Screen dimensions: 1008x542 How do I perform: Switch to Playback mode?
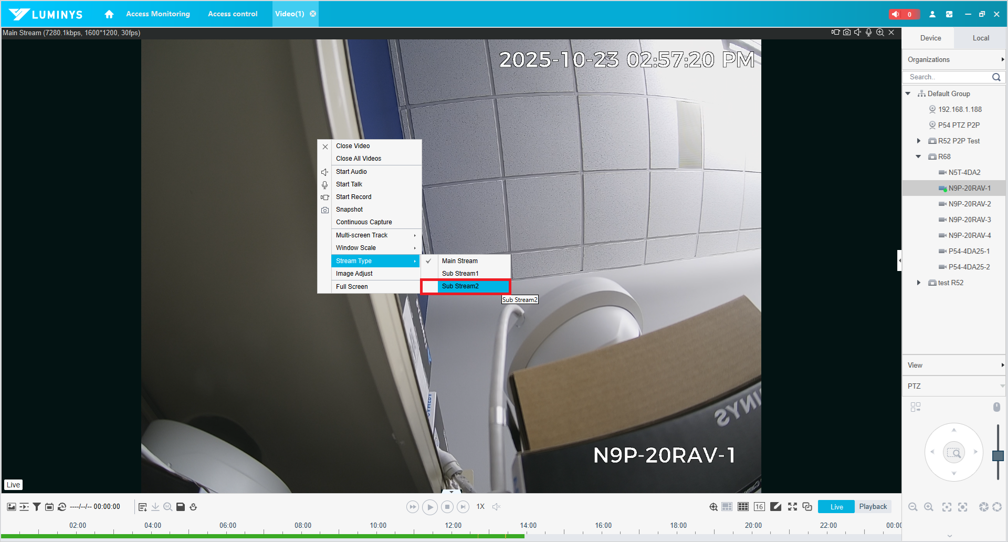pos(873,507)
